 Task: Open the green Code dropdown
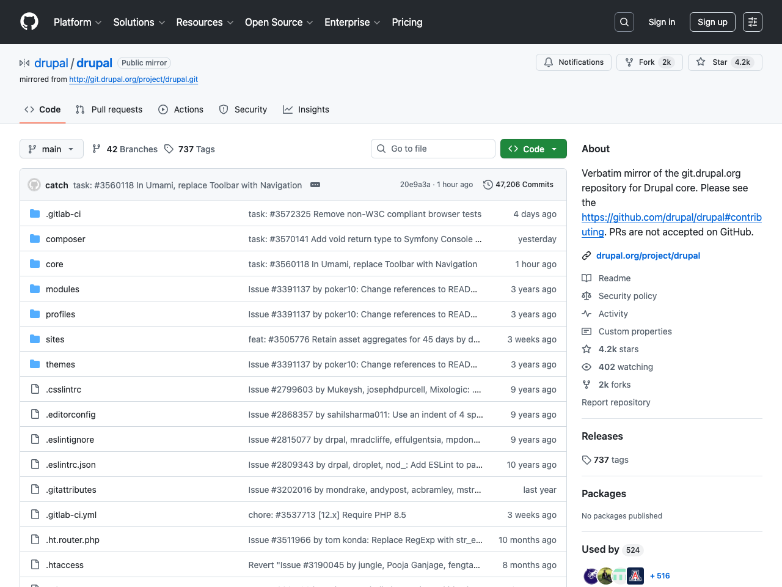[x=533, y=149]
